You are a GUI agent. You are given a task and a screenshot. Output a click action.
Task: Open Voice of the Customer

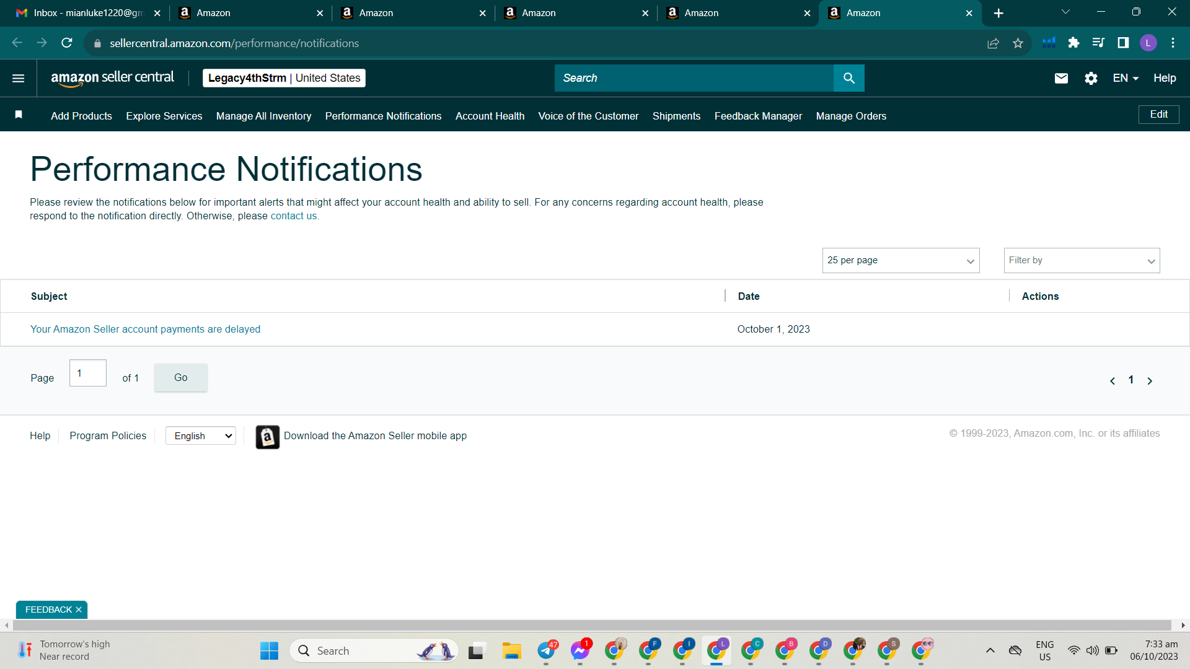pos(588,116)
